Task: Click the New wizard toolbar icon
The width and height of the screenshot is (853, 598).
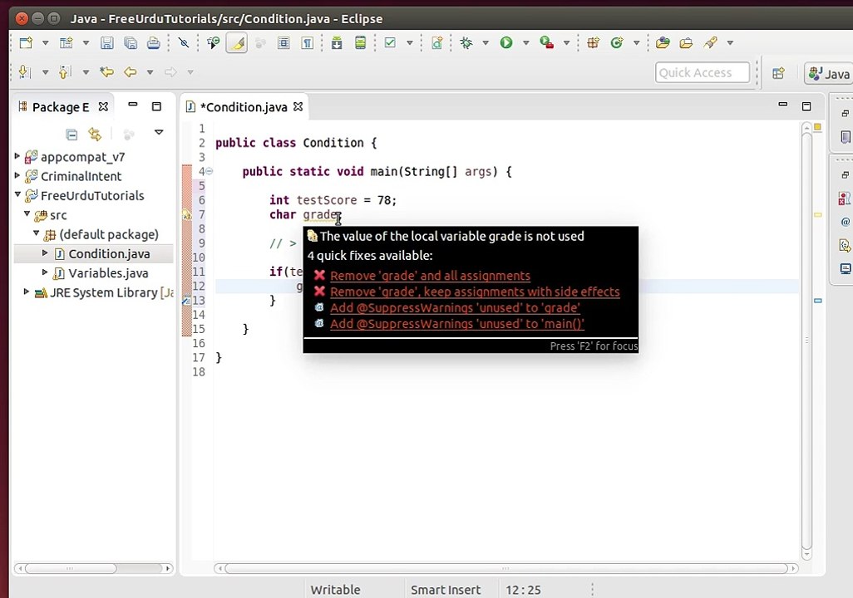Action: [26, 42]
